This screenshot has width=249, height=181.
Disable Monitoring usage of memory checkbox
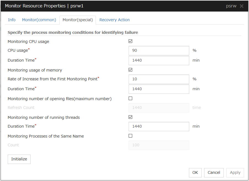click(131, 70)
